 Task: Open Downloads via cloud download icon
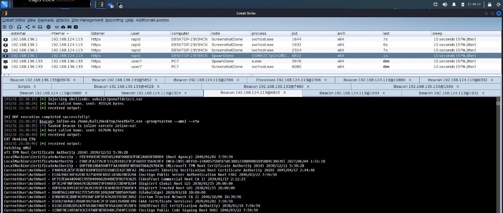(x=63, y=27)
